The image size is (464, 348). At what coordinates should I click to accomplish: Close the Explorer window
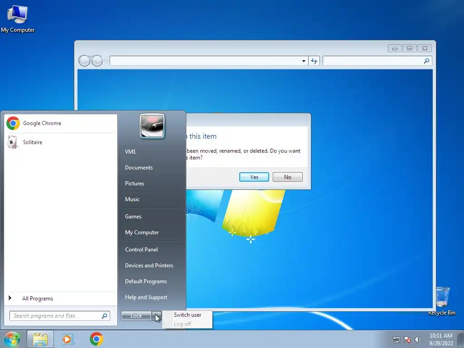click(x=425, y=48)
